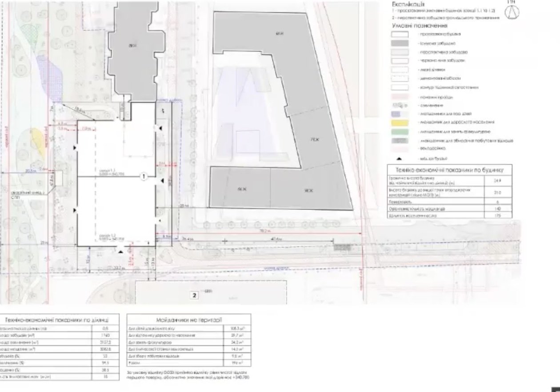Select the 24.9 value in building table

point(497,180)
